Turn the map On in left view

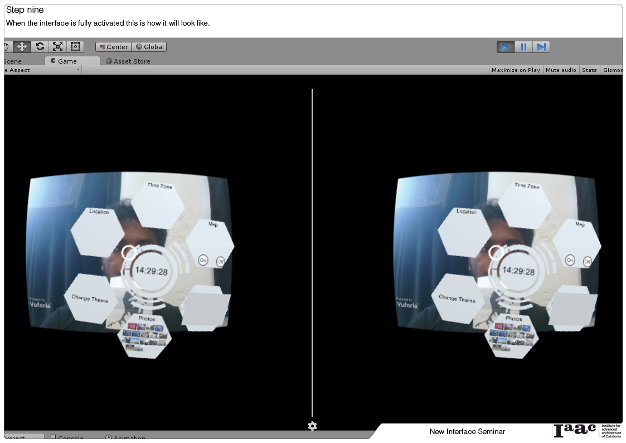[x=203, y=260]
